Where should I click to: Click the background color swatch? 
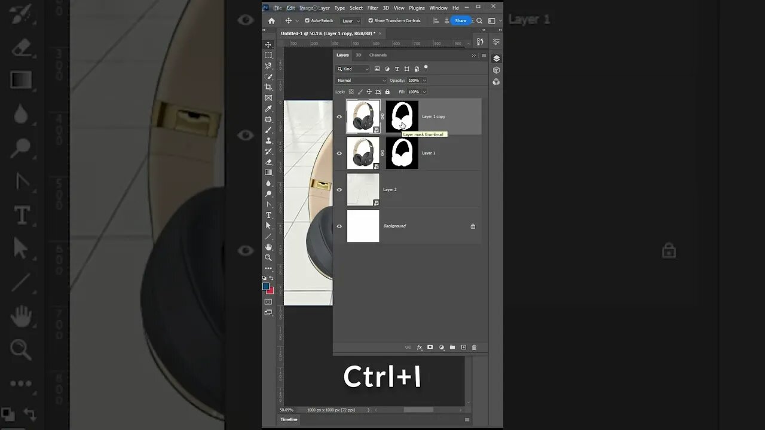pos(271,291)
